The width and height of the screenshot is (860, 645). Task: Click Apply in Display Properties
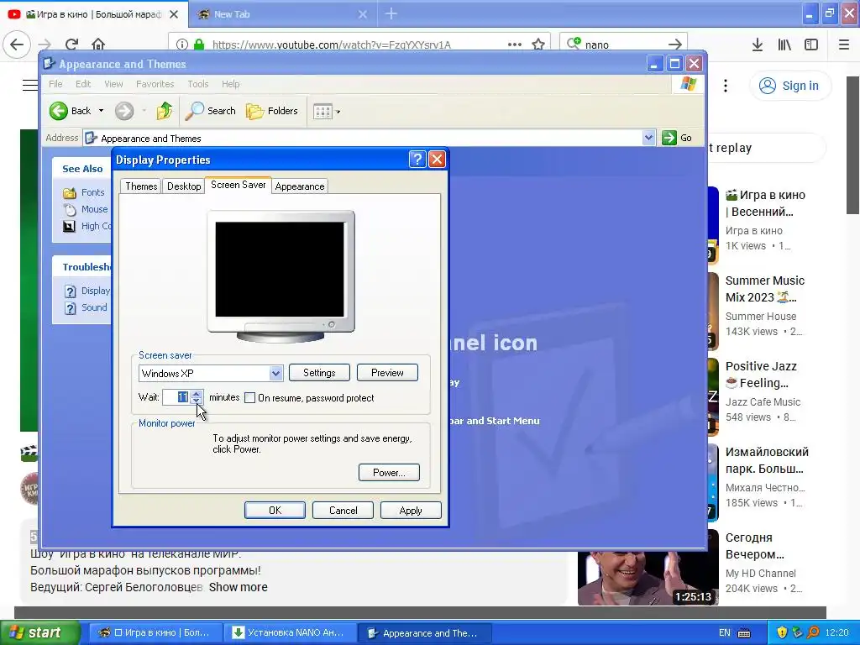point(411,511)
